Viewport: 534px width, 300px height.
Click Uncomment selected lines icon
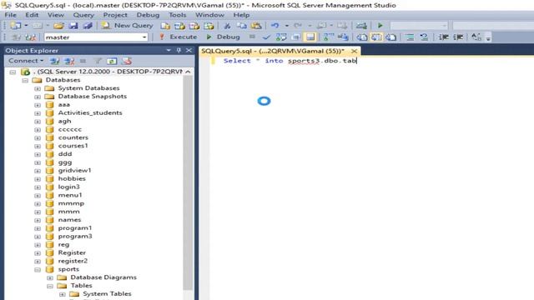(424, 37)
